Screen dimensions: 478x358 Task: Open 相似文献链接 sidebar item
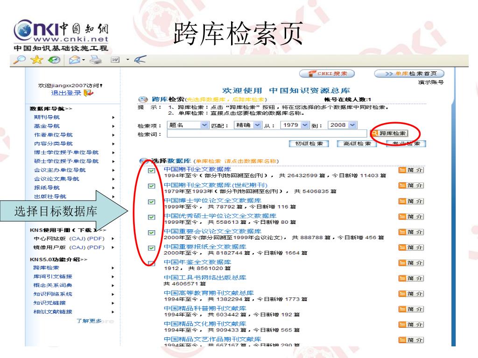tap(53, 312)
